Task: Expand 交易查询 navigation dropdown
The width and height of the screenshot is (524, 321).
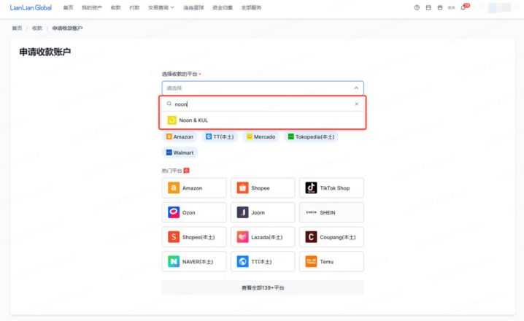Action: [x=161, y=8]
